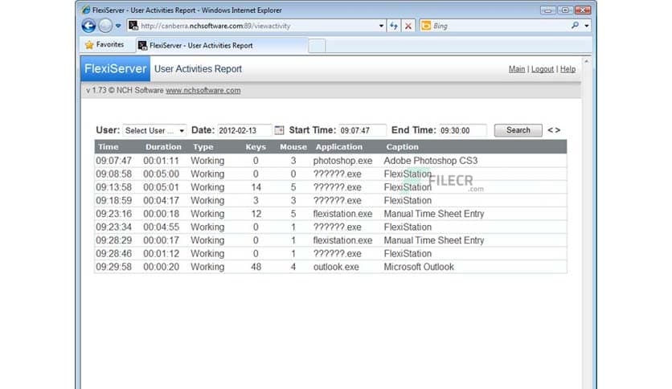Click the Bing provider icon

[425, 26]
